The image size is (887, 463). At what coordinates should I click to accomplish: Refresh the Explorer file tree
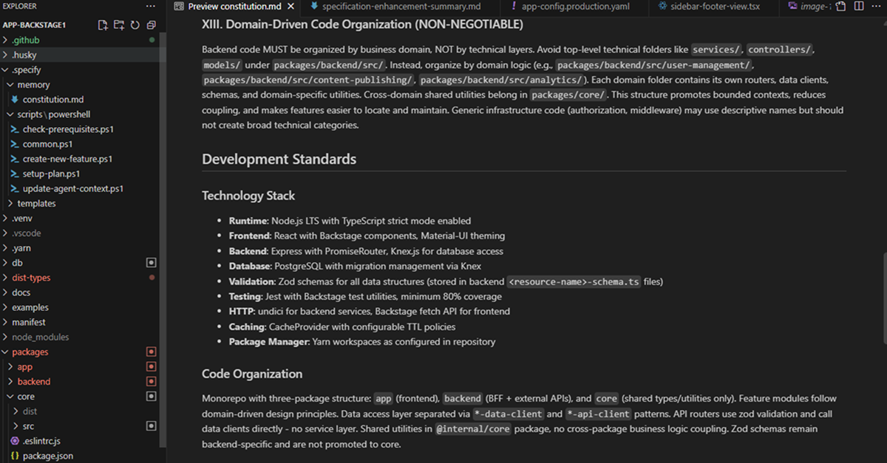click(135, 25)
